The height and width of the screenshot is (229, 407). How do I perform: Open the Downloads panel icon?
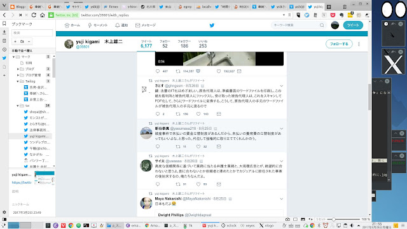click(4, 32)
